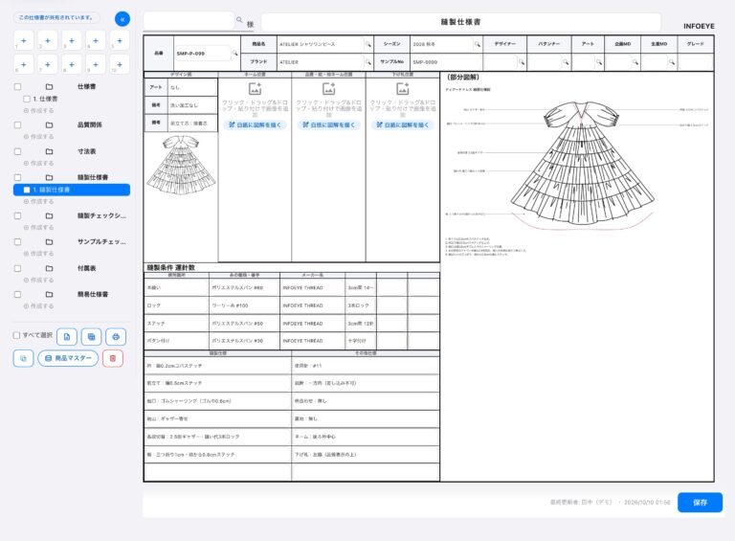The image size is (735, 541).
Task: Click the ブランド field showing ATELIER
Action: point(322,62)
